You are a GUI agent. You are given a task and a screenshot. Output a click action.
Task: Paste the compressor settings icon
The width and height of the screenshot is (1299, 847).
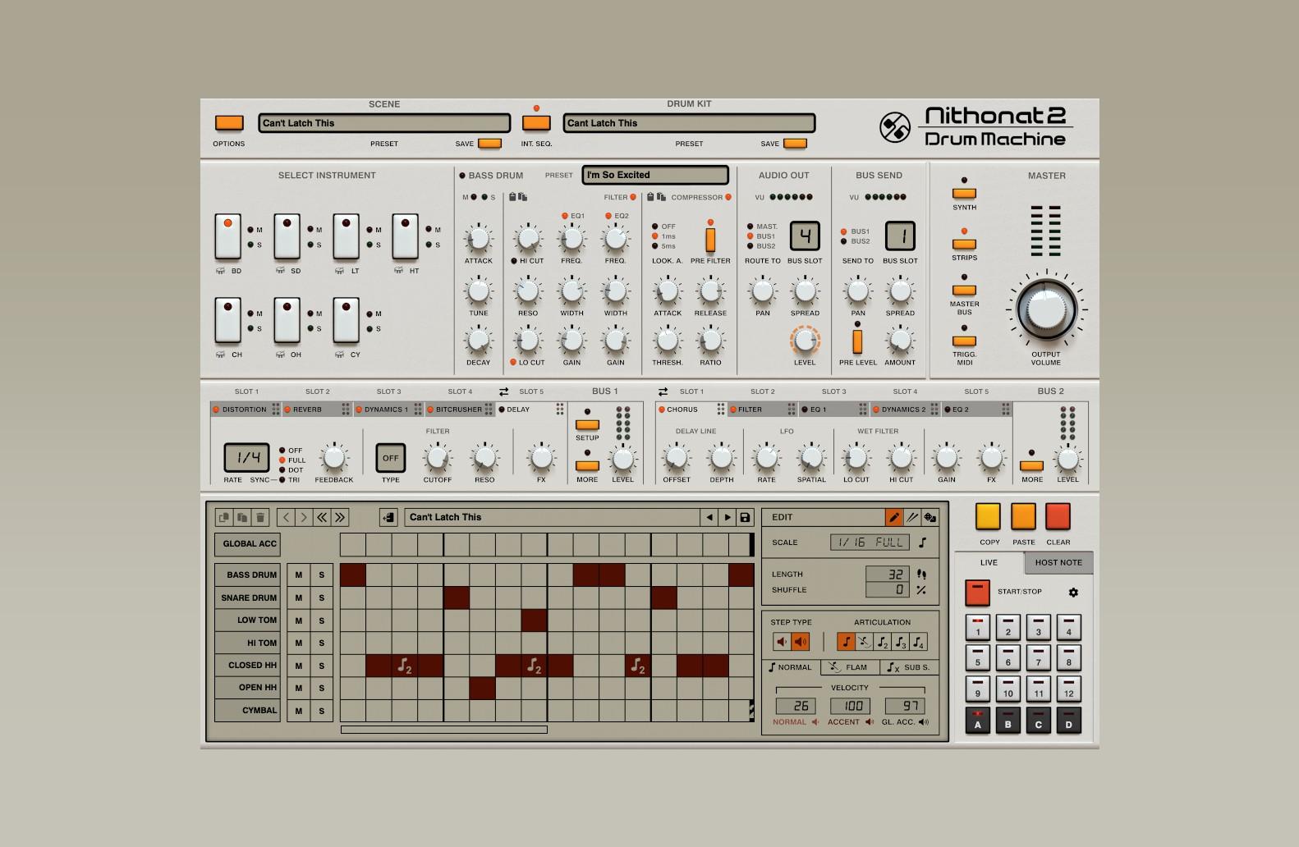660,197
